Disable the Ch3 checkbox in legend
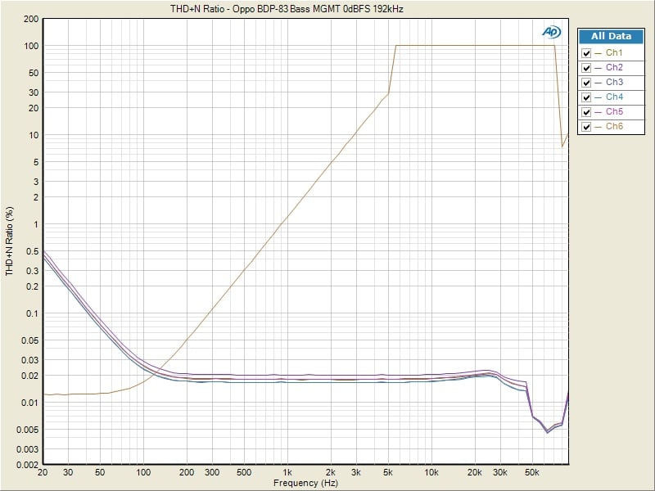 click(x=586, y=83)
